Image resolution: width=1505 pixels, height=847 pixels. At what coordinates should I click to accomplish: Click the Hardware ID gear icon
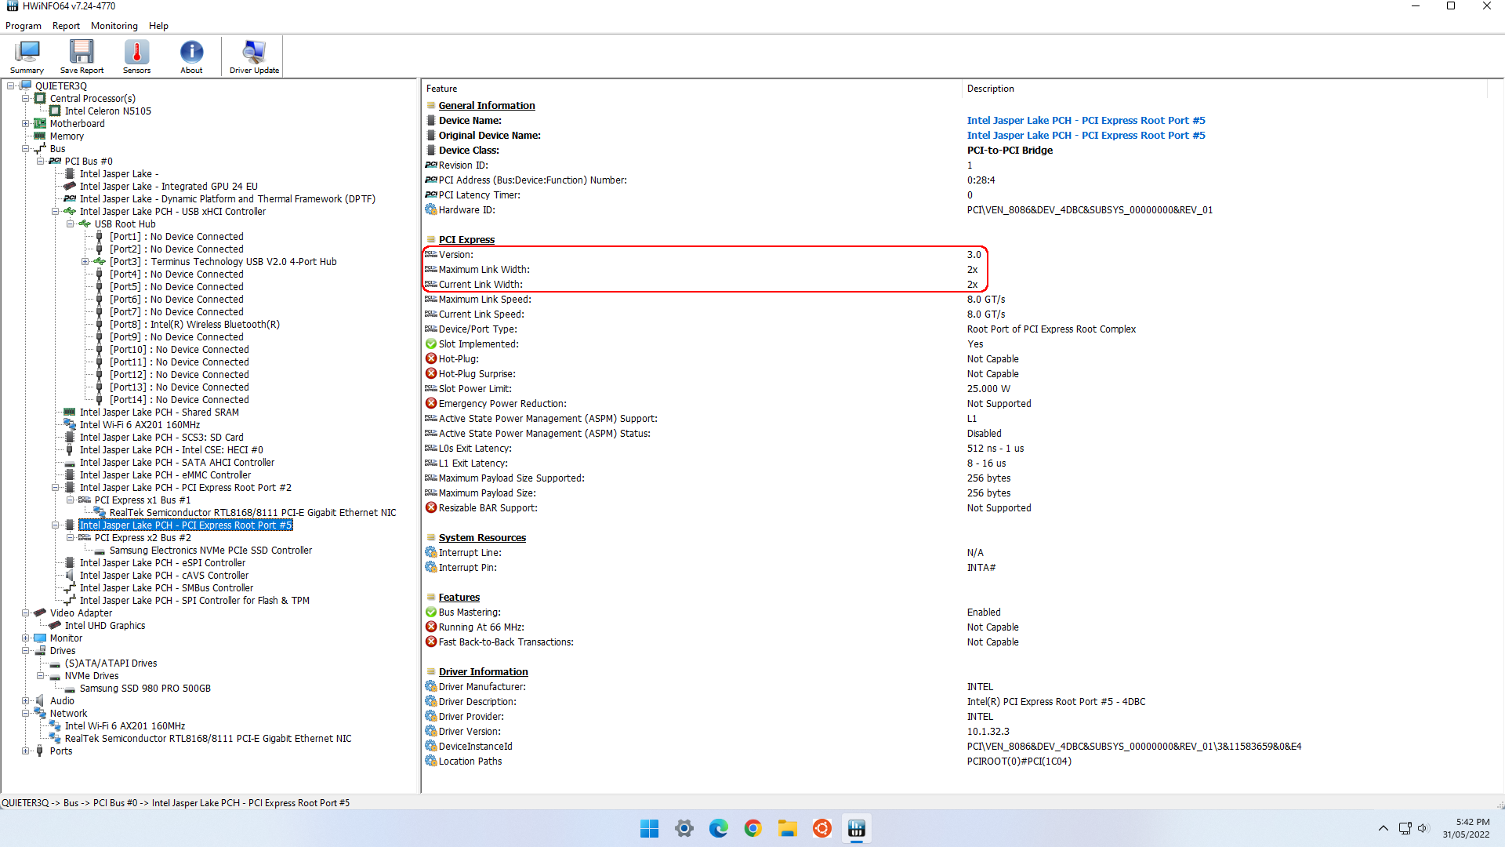(x=431, y=210)
